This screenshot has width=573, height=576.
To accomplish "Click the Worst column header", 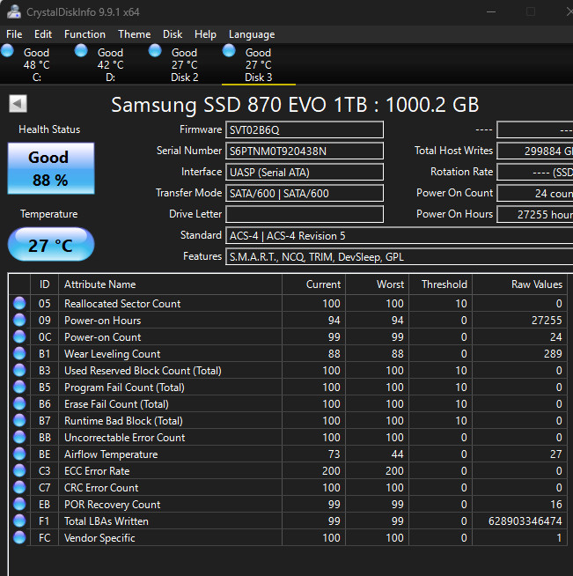I will (x=378, y=284).
